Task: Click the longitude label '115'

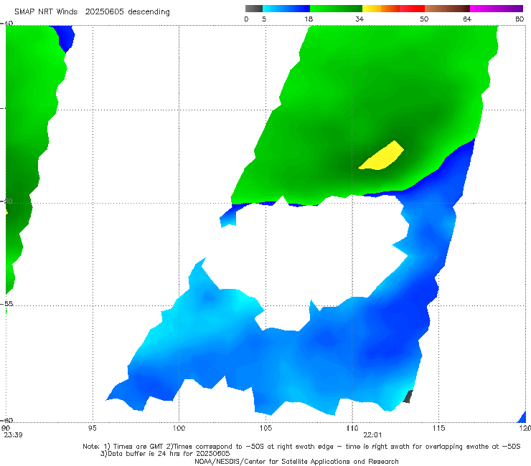Action: pyautogui.click(x=439, y=428)
